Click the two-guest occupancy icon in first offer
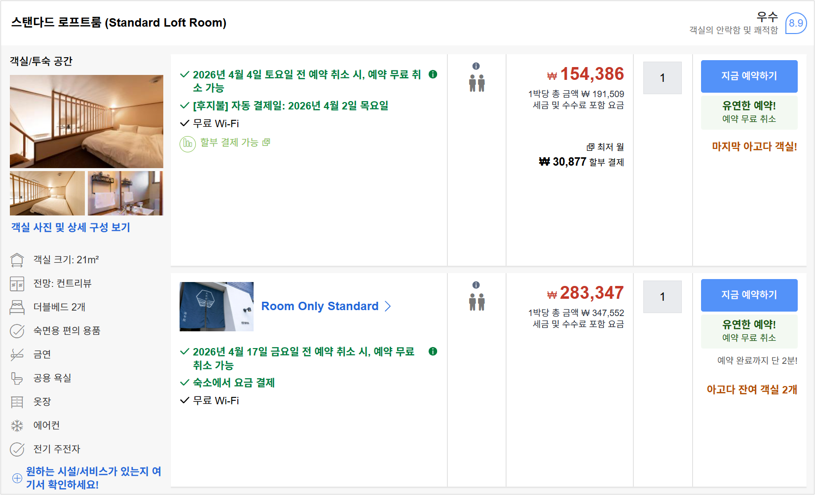Viewport: 815px width, 495px height. [477, 83]
